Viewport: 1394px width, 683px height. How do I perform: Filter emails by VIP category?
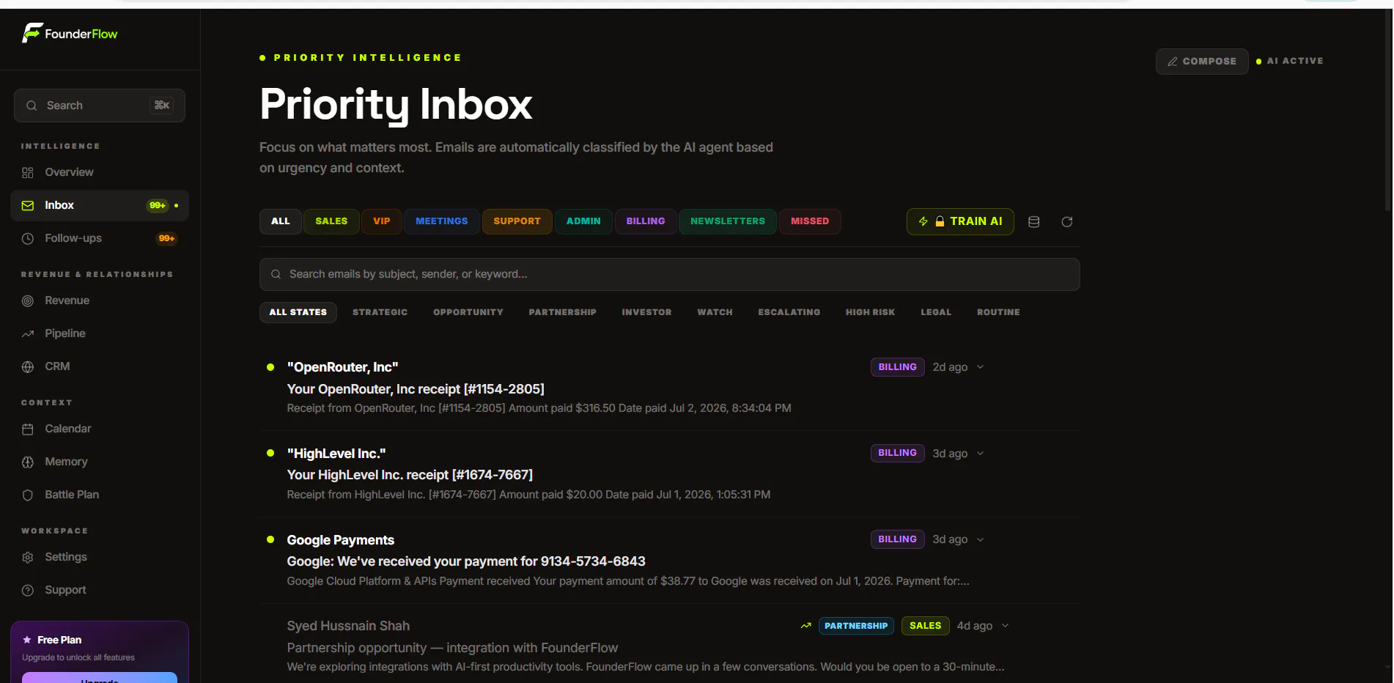pyautogui.click(x=382, y=221)
